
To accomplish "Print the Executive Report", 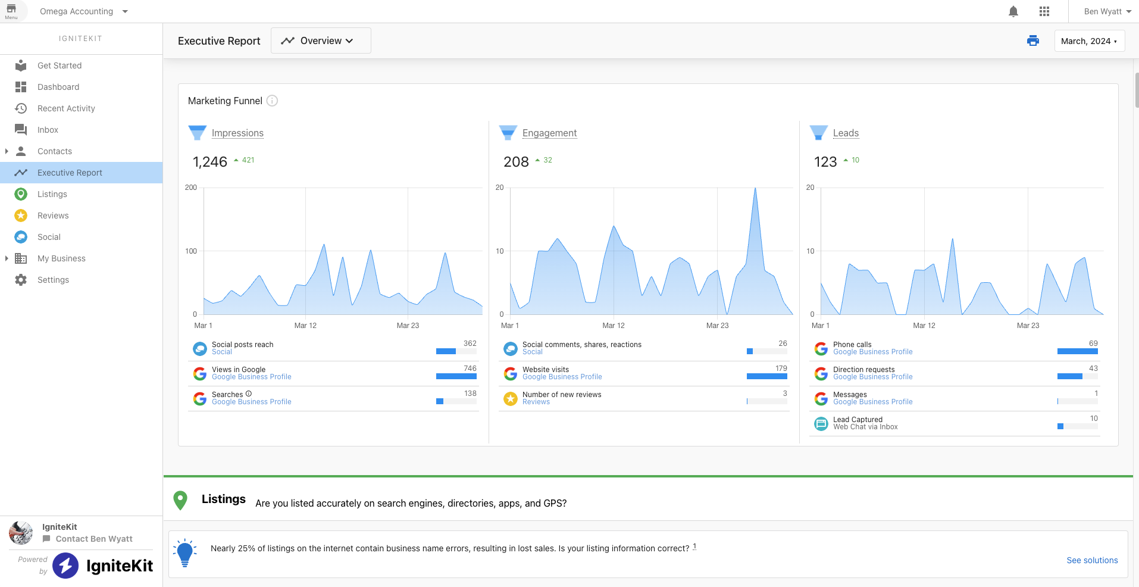I will (x=1033, y=40).
